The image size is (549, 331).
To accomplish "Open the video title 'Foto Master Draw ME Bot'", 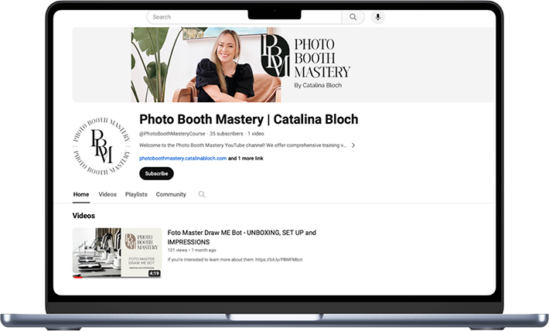I will click(x=241, y=237).
